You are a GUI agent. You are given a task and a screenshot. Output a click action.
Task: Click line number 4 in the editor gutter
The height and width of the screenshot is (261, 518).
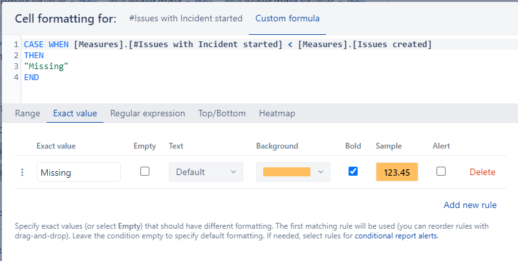pos(16,78)
